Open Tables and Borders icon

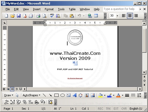[96, 16]
